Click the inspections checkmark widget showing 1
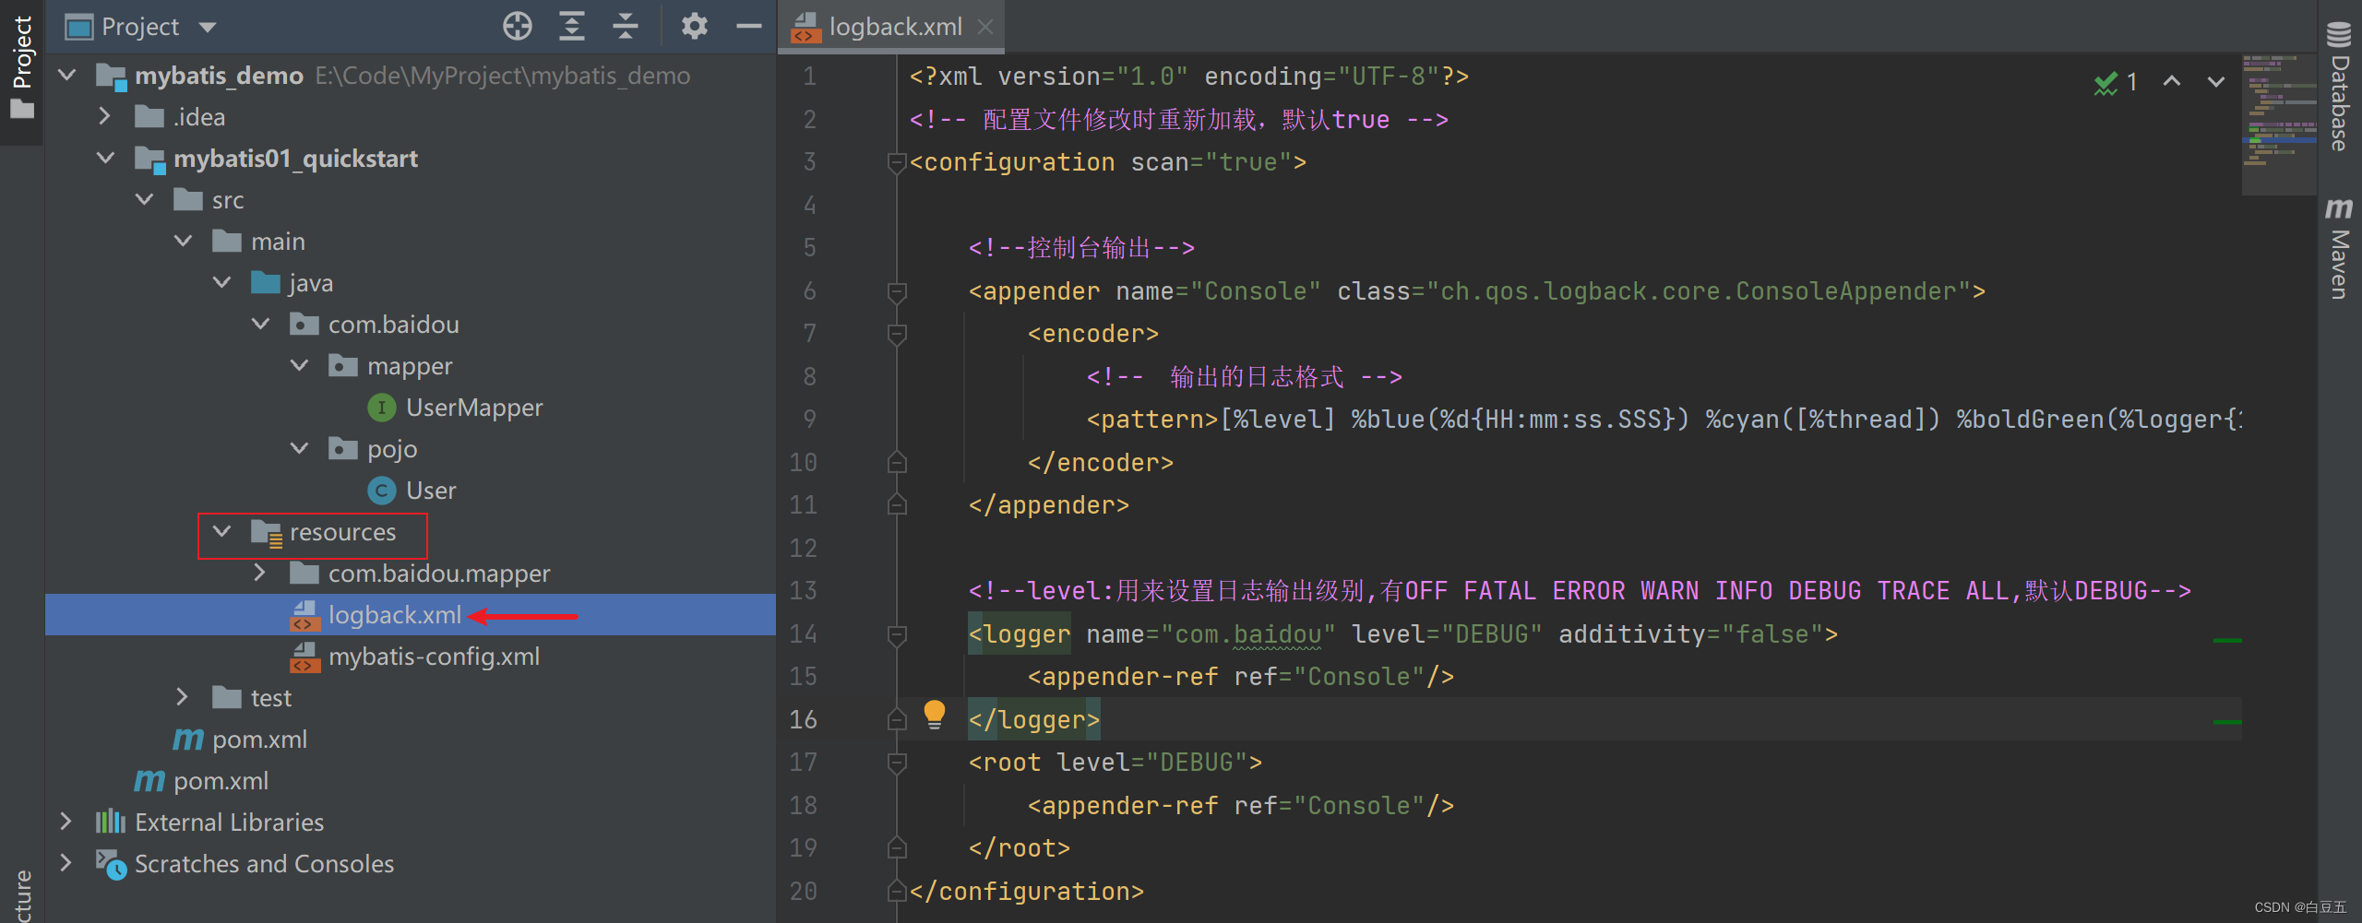 pyautogui.click(x=2116, y=82)
